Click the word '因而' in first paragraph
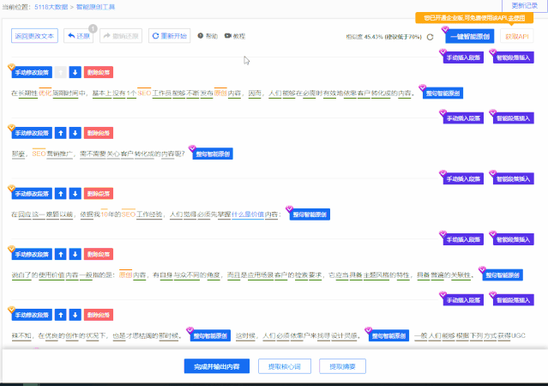This screenshot has height=386, width=548. click(255, 93)
